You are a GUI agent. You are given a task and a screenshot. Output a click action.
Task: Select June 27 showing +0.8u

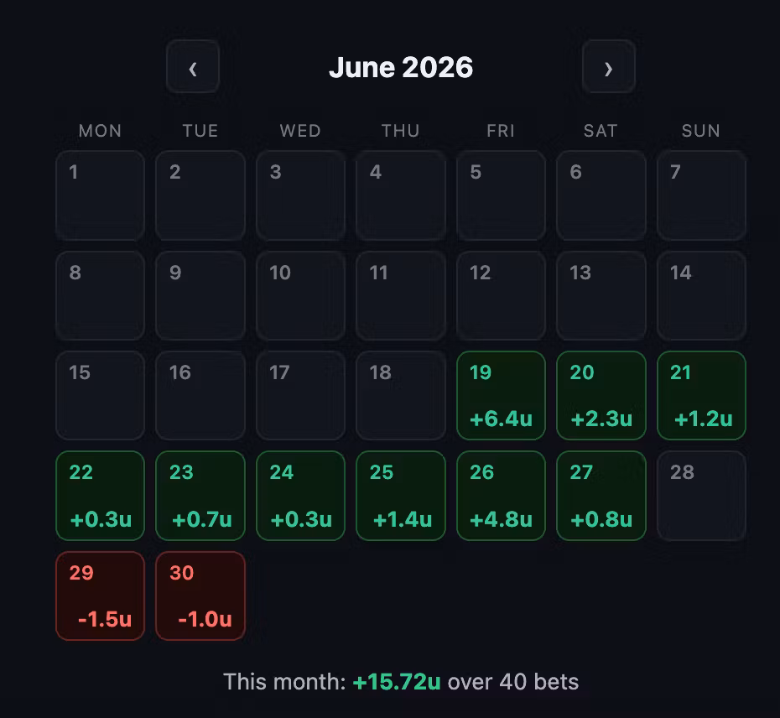click(x=601, y=496)
